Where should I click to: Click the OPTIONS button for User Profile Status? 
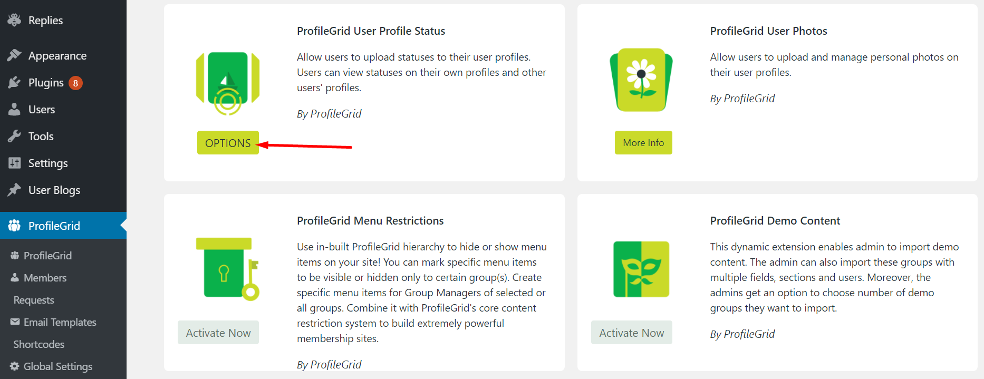pyautogui.click(x=228, y=142)
